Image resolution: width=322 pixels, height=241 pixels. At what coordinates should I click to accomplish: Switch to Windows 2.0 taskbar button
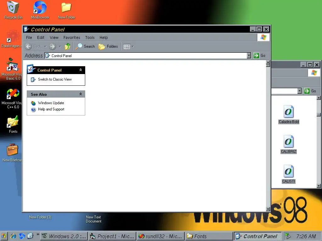tap(64, 236)
